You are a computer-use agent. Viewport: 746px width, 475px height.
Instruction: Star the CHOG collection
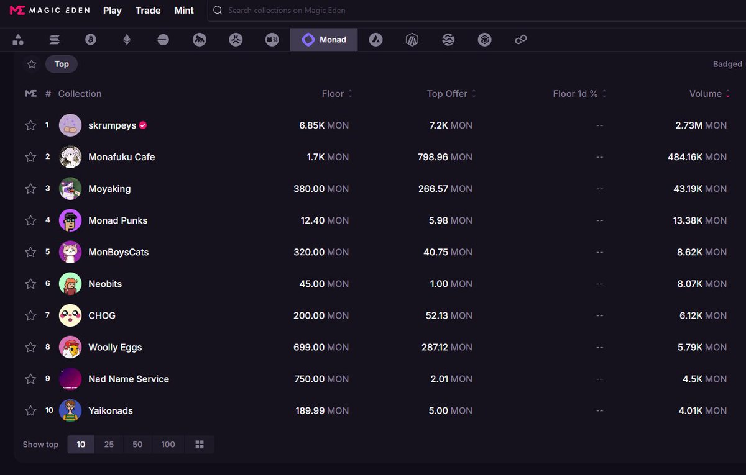(x=30, y=315)
